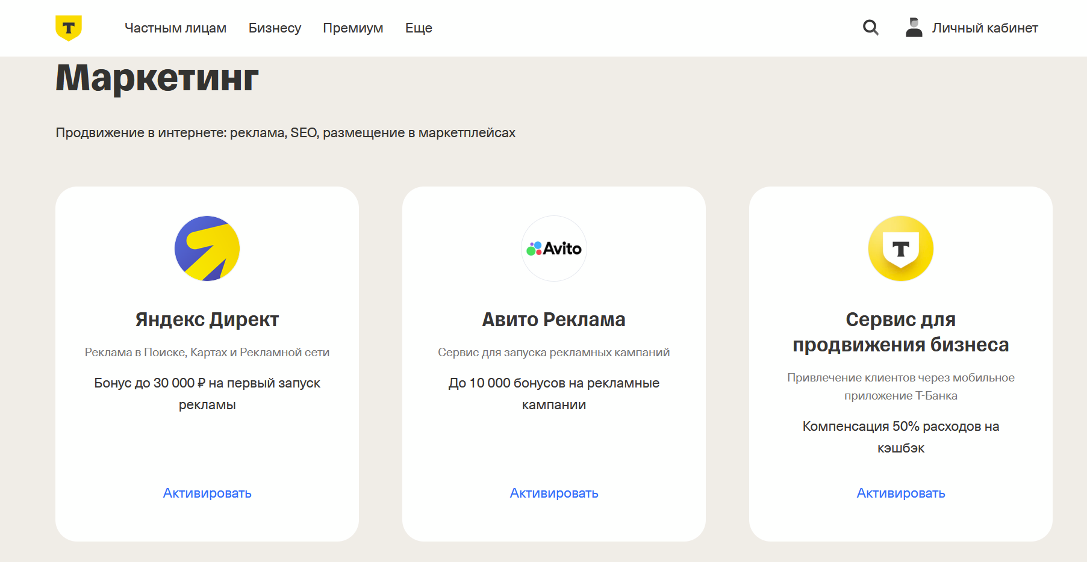Click the T-Bank shield logo in header
The image size is (1087, 562).
pyautogui.click(x=69, y=28)
